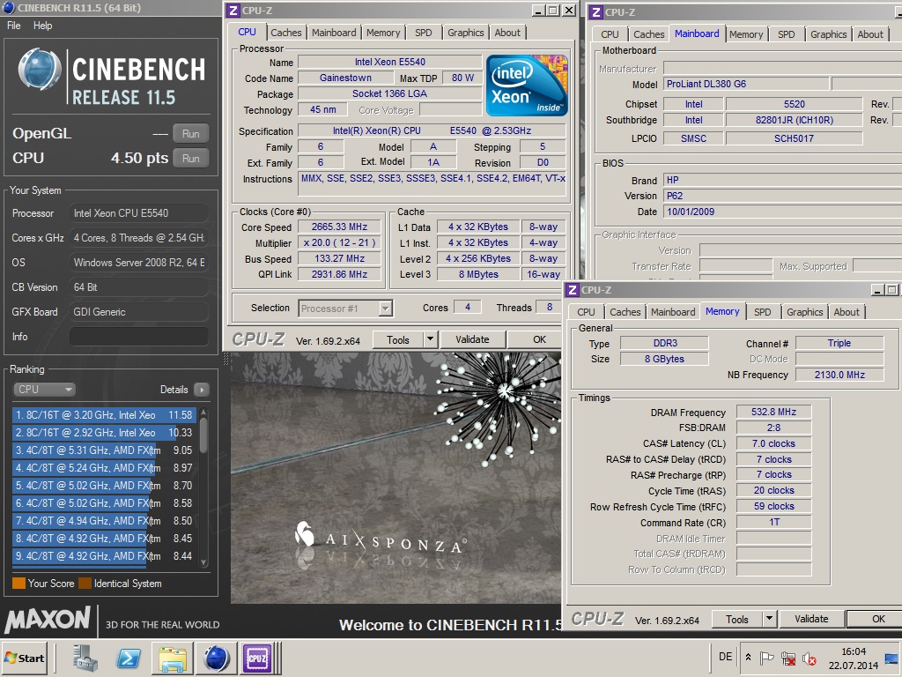The image size is (902, 677).
Task: Switch to Memory tab in CPU window
Action: pos(383,33)
